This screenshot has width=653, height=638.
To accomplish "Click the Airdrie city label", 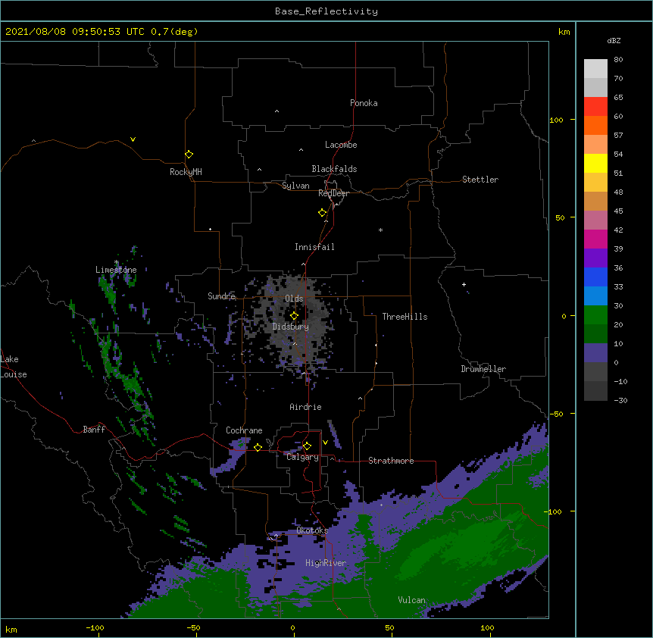I will tap(305, 407).
